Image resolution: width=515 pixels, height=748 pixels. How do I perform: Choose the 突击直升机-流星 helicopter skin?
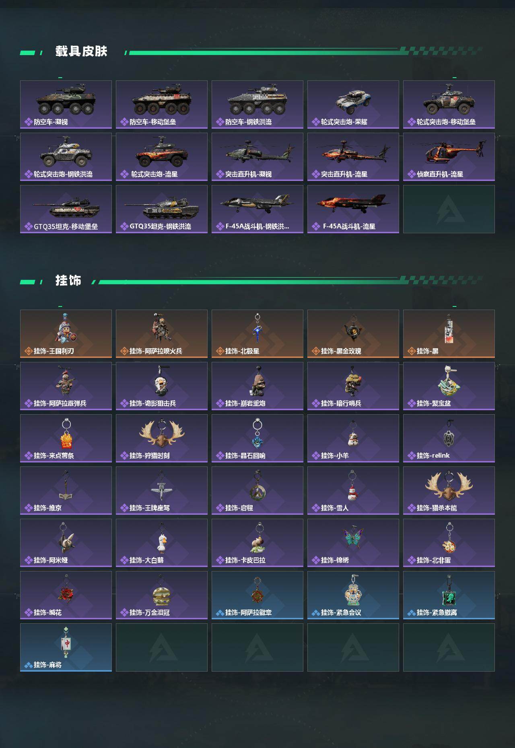point(353,157)
